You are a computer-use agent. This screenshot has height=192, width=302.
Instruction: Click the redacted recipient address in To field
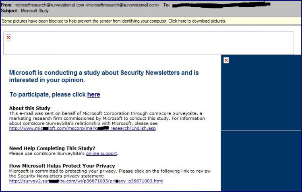tap(221, 5)
